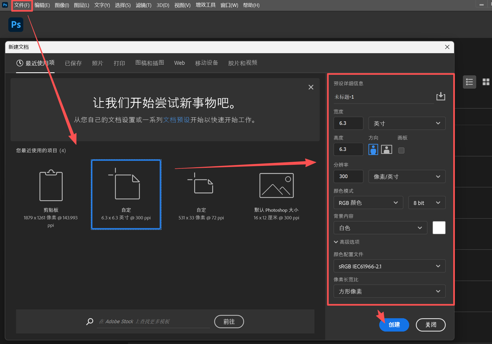
Task: Click the save preset download icon
Action: [441, 96]
